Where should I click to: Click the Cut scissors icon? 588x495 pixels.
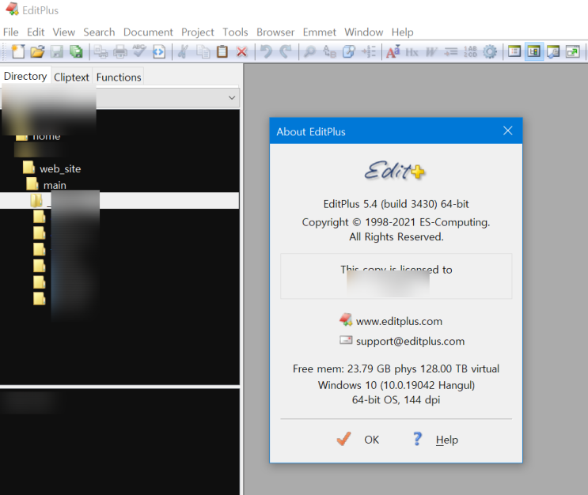click(184, 51)
